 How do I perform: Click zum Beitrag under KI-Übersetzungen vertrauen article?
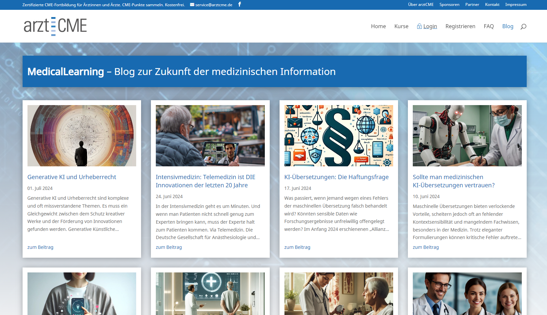[x=426, y=247]
